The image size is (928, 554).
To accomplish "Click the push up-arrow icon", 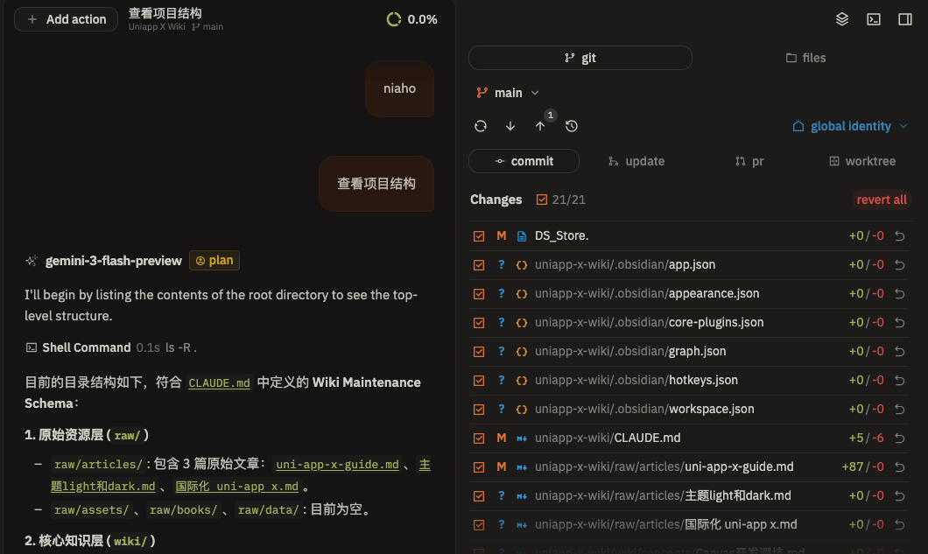I will click(x=540, y=126).
